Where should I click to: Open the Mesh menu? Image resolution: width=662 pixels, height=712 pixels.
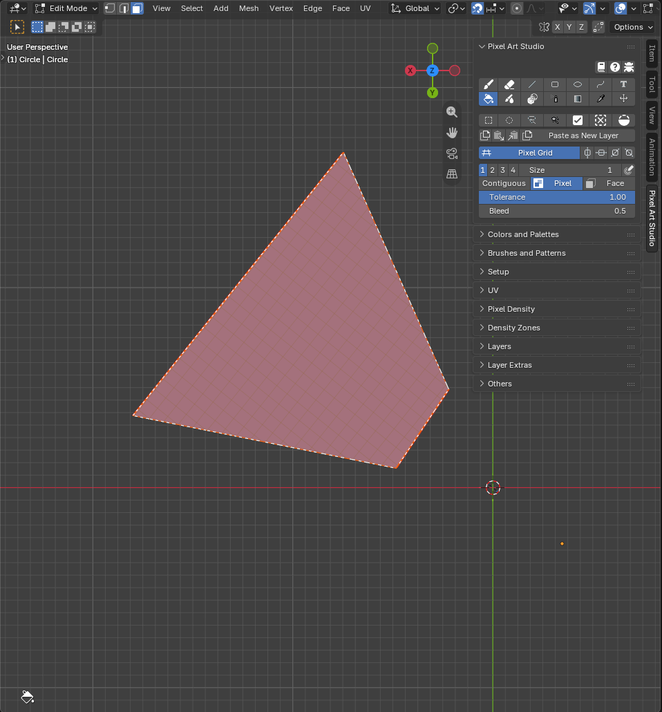249,8
